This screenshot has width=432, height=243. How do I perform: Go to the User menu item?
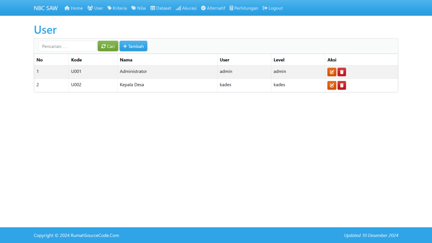coord(95,8)
